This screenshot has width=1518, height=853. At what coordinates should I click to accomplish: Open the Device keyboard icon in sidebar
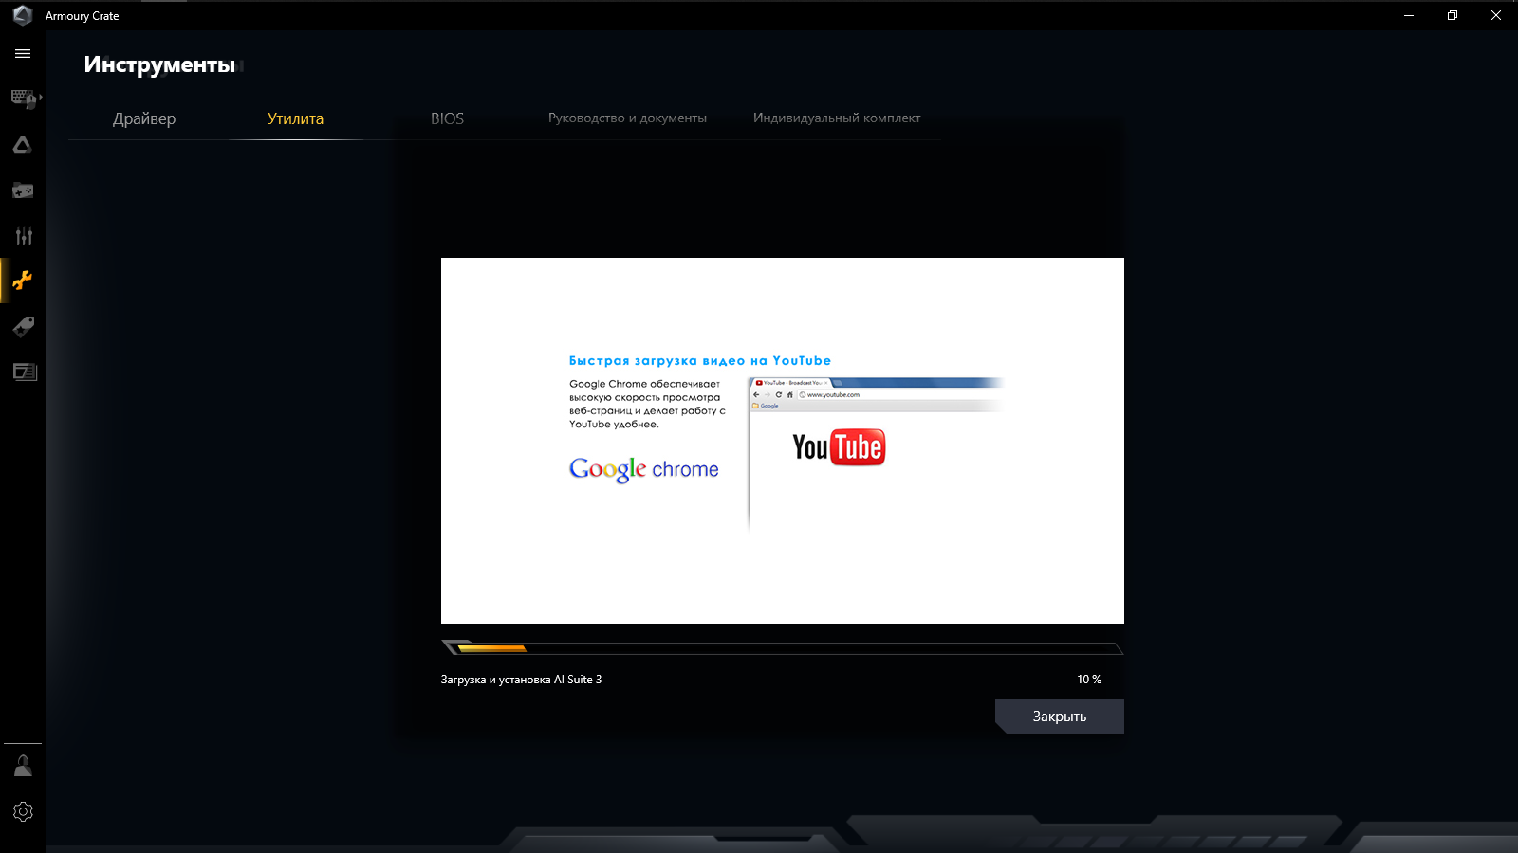[x=24, y=99]
